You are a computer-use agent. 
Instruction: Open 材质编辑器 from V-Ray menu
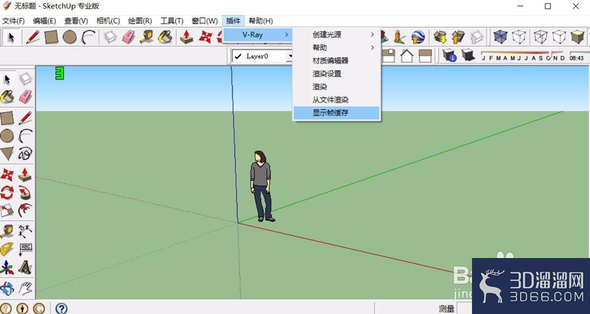click(336, 61)
